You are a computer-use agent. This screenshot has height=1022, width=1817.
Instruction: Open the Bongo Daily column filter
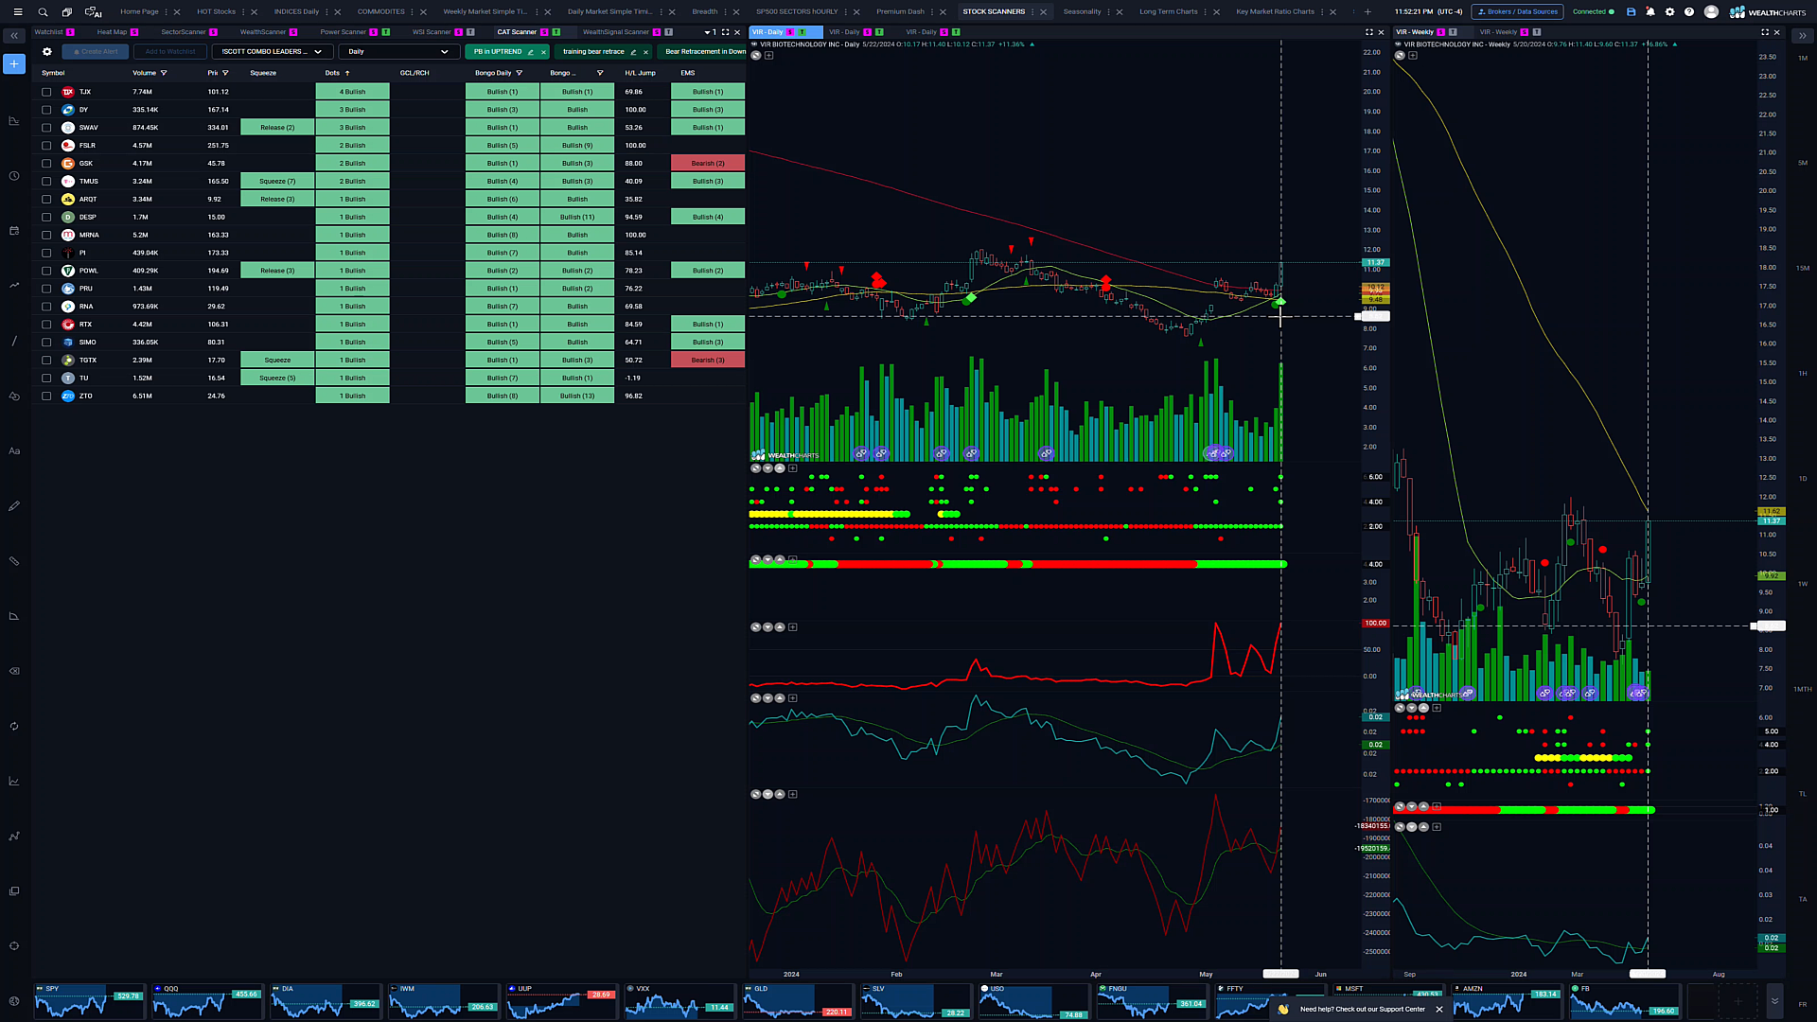coord(520,73)
